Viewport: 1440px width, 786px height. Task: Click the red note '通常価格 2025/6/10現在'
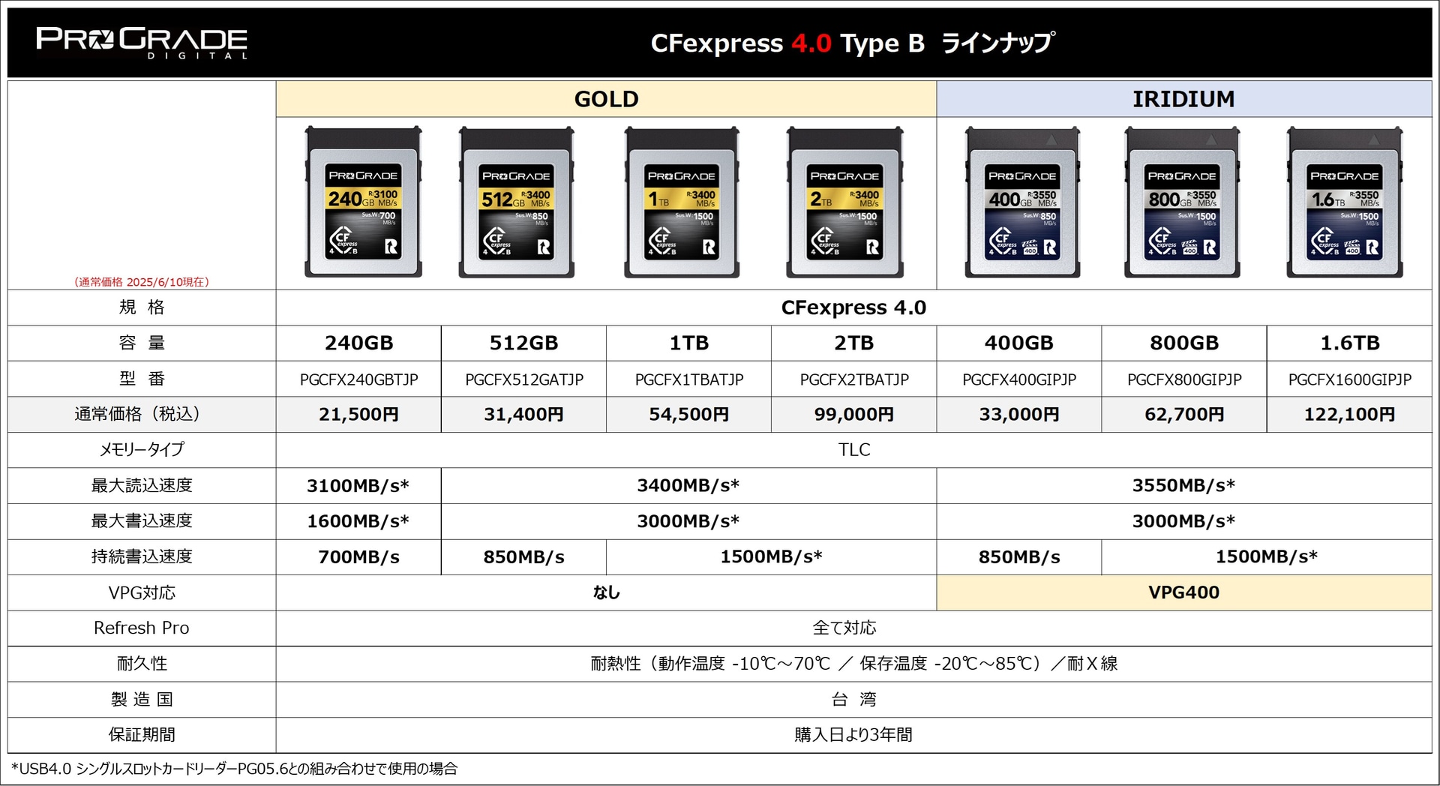(142, 282)
